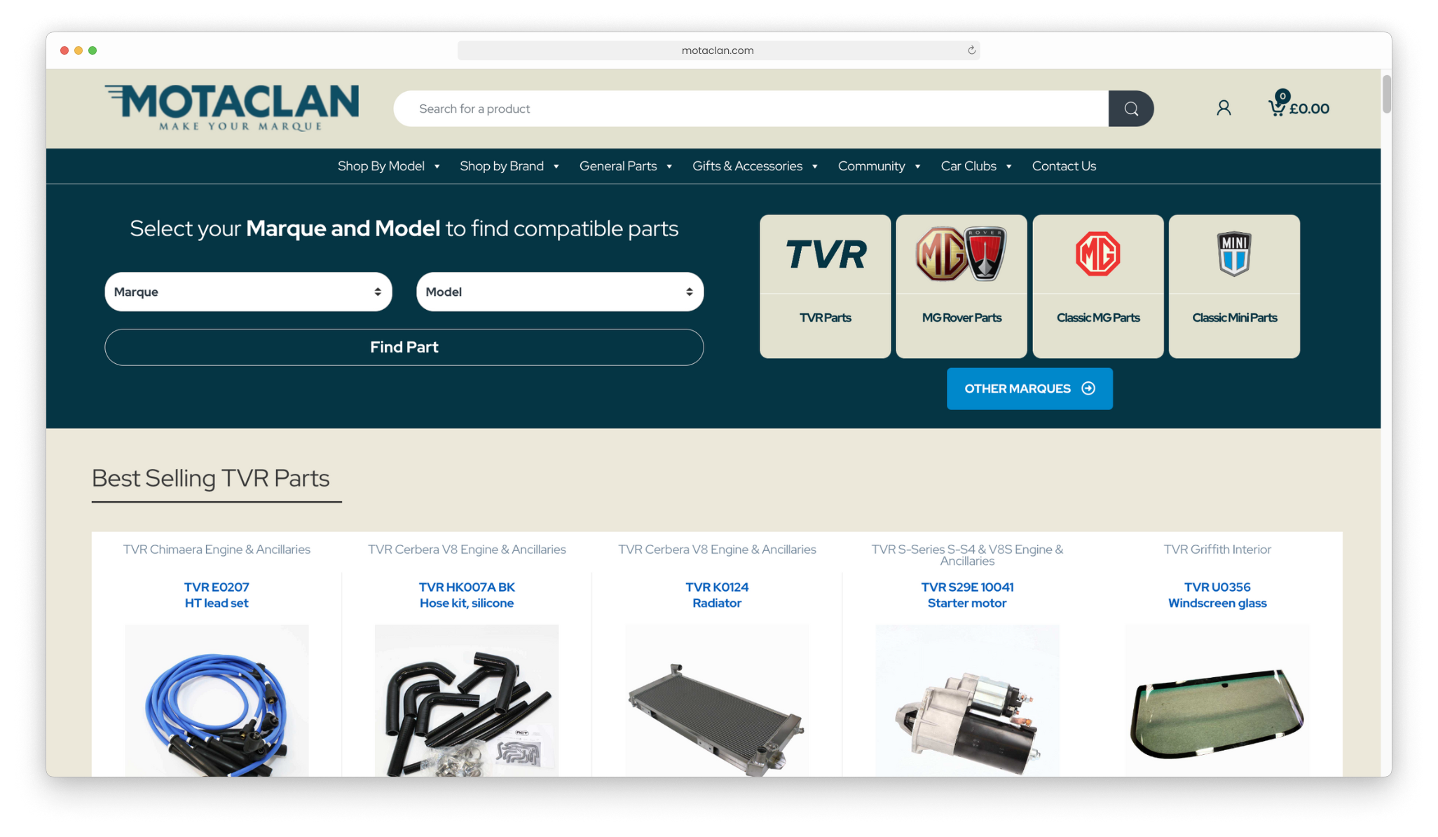Expand the Shop By Model dropdown
Image resolution: width=1438 pixels, height=837 pixels.
point(390,165)
